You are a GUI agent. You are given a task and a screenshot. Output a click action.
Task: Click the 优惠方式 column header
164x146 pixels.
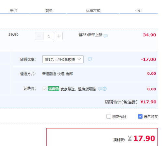tap(93, 10)
